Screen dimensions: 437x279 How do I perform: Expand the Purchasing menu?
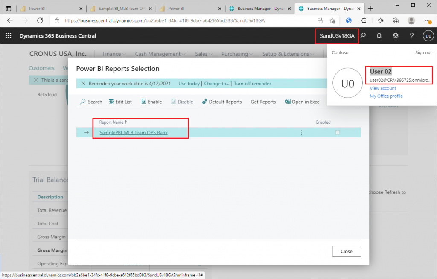[237, 54]
